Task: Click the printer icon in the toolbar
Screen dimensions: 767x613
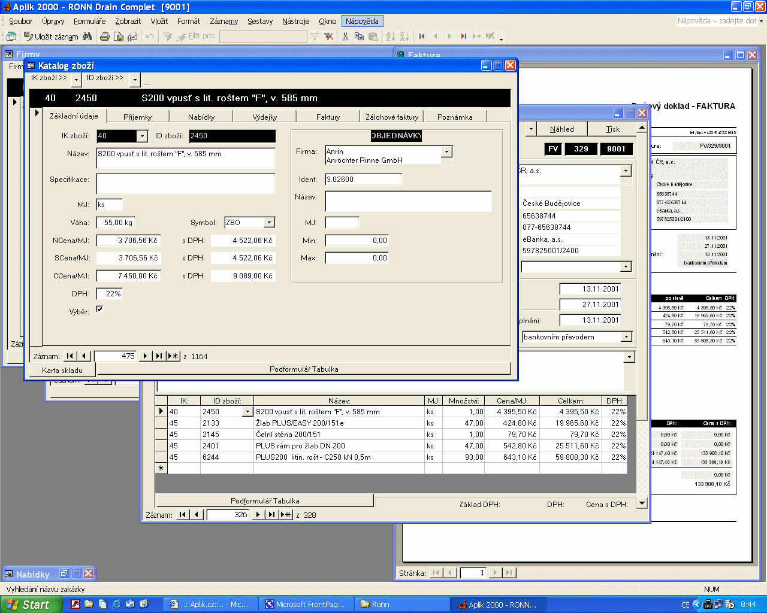Action: pyautogui.click(x=105, y=37)
